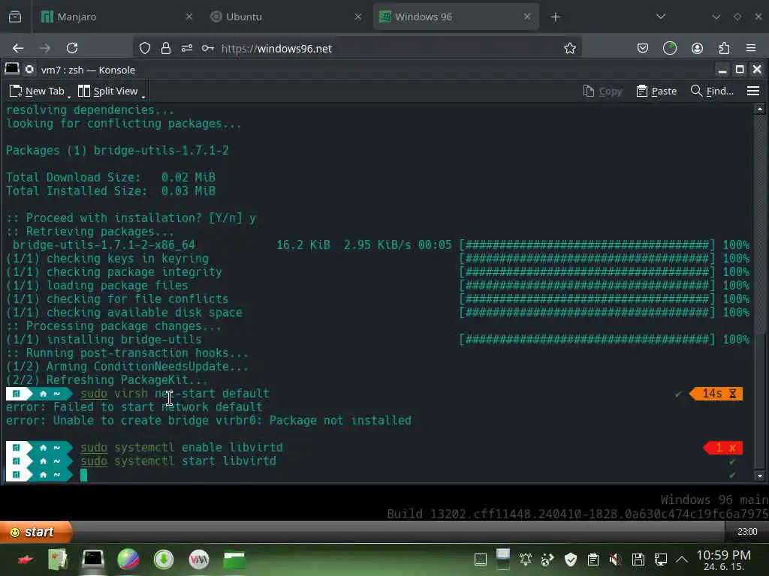
Task: Open the red dragon launcher in the panel
Action: pyautogui.click(x=26, y=559)
